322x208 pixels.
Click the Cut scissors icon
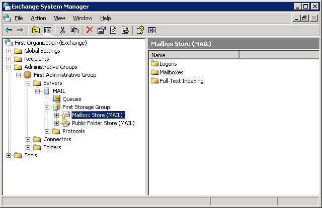tap(63, 30)
